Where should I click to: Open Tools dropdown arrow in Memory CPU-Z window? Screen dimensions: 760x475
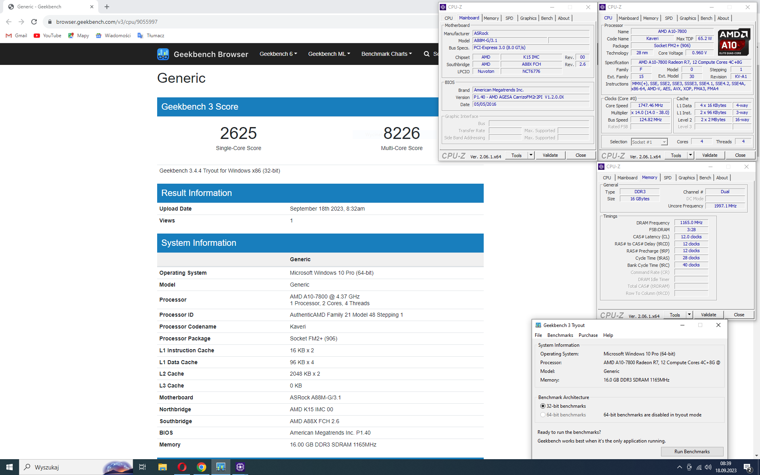[689, 315]
